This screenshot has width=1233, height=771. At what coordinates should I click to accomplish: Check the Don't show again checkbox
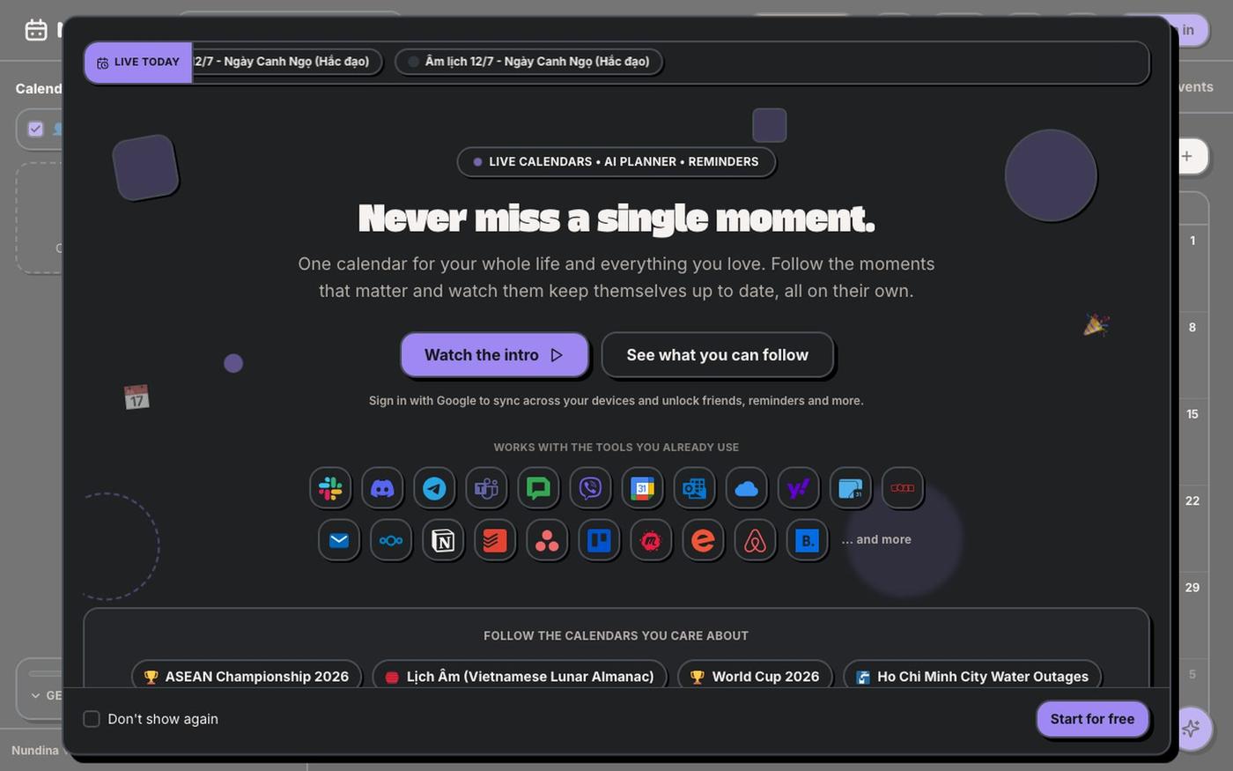click(92, 719)
